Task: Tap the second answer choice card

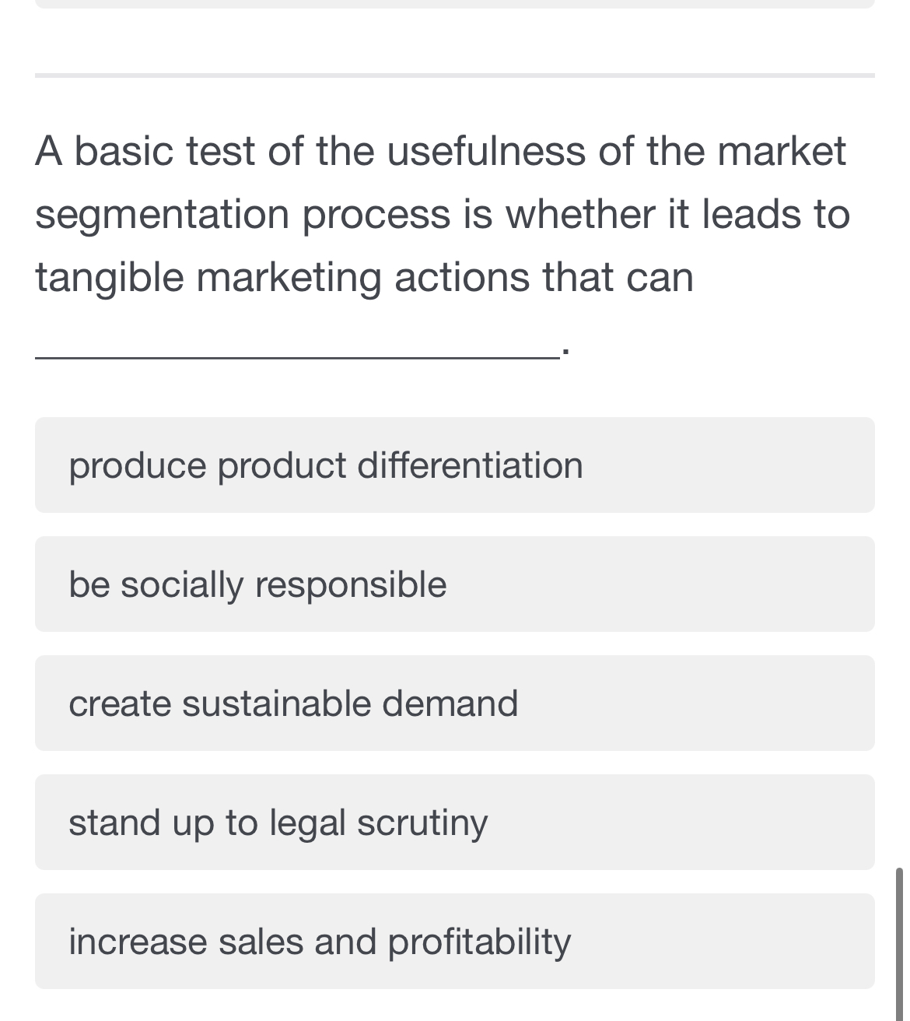Action: click(455, 584)
